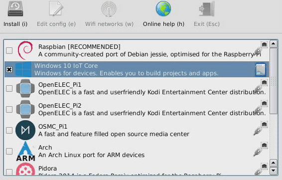Check the OpenELEC_Pi1 checkbox

coord(9,88)
